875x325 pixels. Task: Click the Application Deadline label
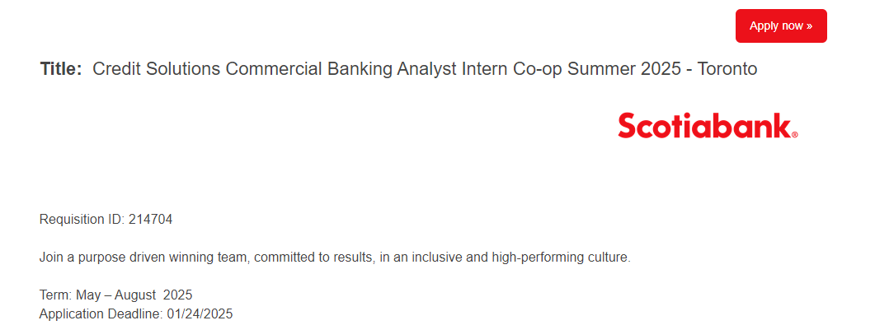101,313
